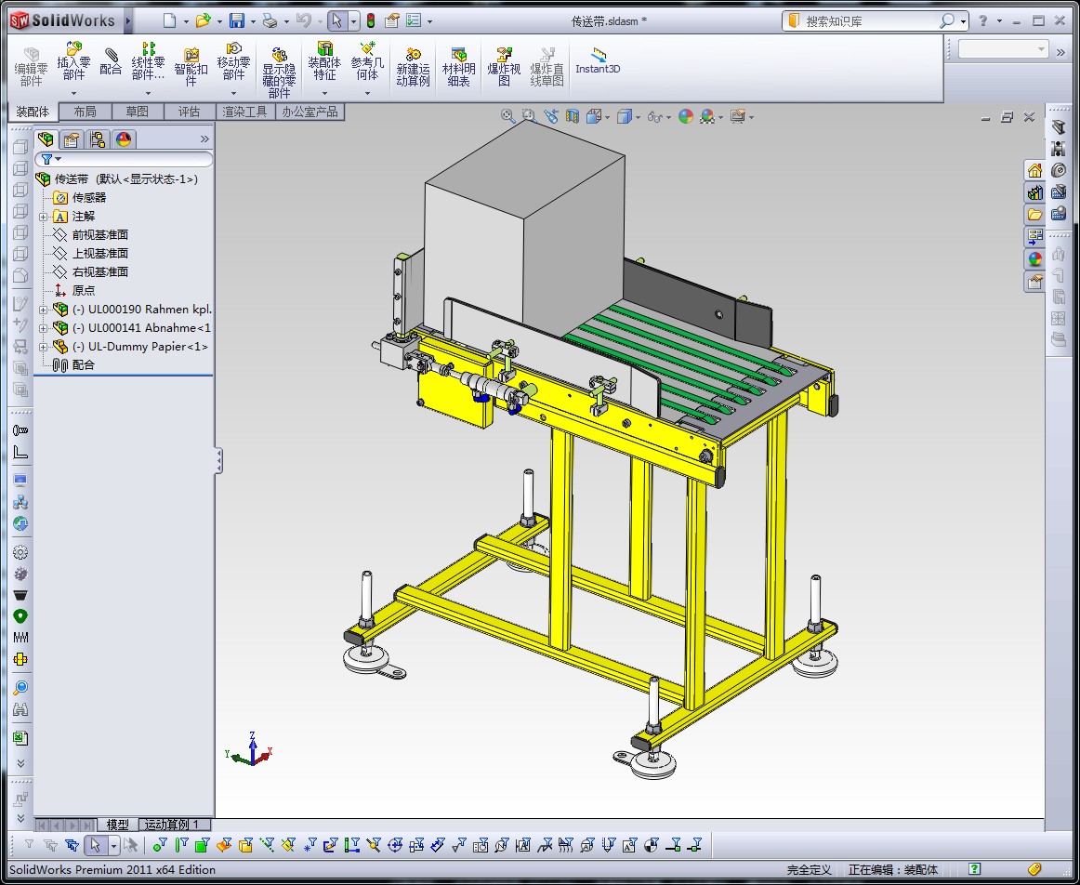Click the FeatureManager filter field

click(x=124, y=159)
